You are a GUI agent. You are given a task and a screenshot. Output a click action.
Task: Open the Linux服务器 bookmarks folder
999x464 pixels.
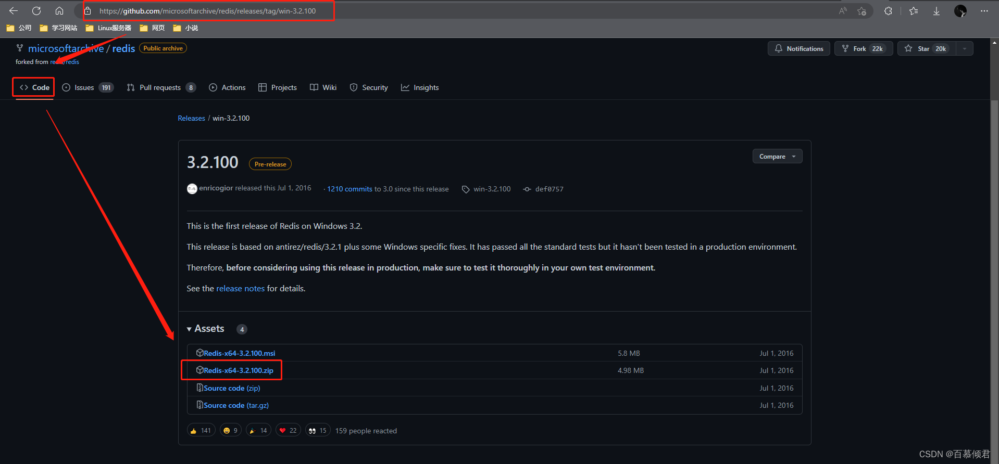tap(108, 28)
